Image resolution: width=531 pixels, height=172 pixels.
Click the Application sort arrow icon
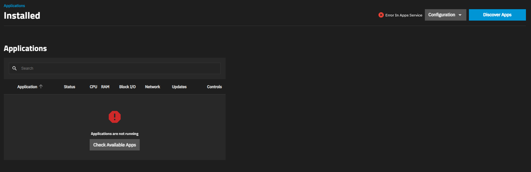tap(41, 86)
